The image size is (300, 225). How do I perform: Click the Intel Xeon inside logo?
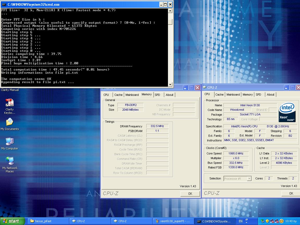point(287,112)
